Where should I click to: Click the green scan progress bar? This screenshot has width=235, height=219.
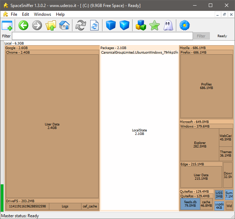coord(2,198)
